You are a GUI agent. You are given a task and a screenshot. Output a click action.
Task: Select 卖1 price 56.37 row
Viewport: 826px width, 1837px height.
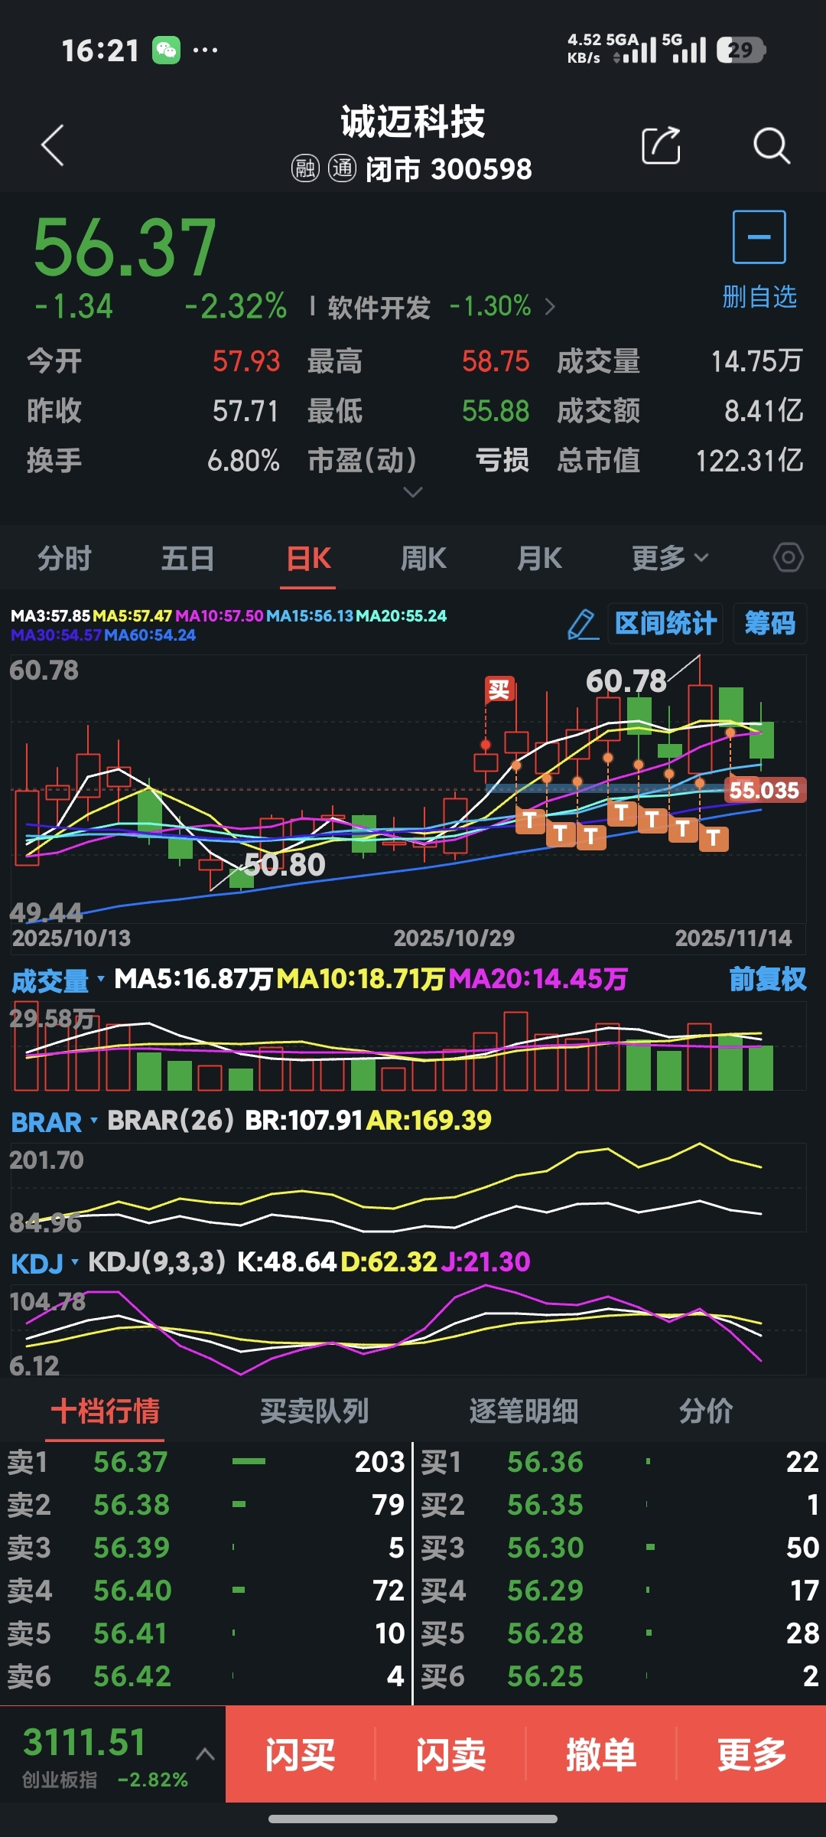(x=206, y=1462)
